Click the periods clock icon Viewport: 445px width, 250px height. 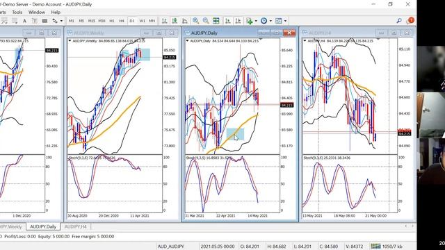(264, 21)
